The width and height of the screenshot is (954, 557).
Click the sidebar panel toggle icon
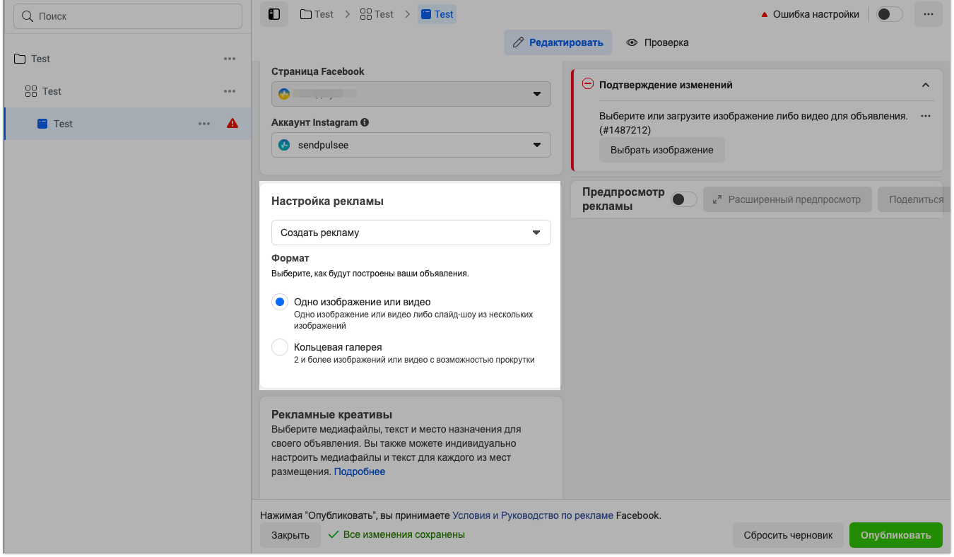(x=274, y=14)
